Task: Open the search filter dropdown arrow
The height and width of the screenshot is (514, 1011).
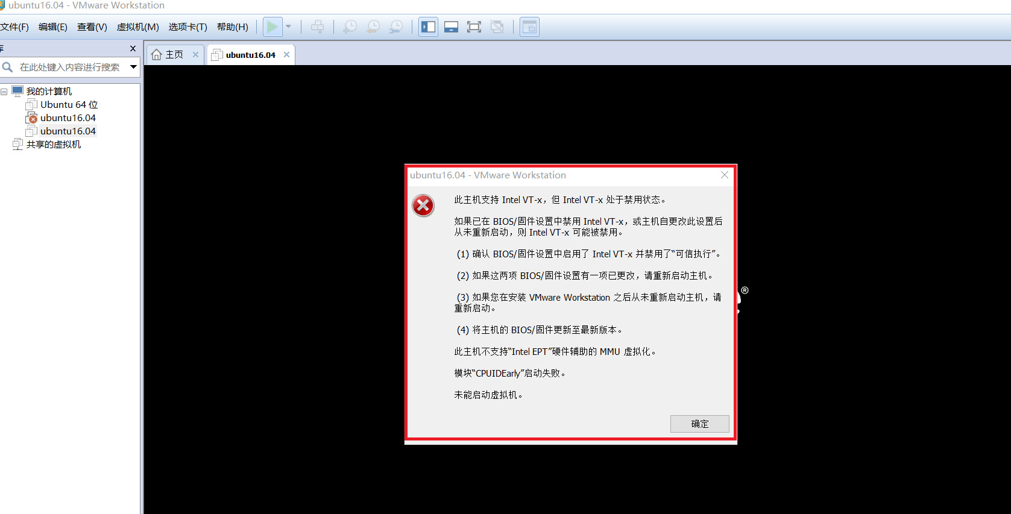Action: pos(134,67)
